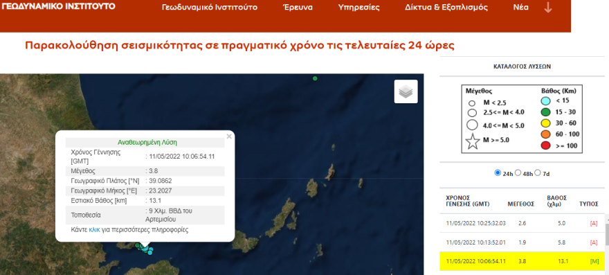This screenshot has height=275, width=609.
Task: Click the focal depth value 13.1 in popup
Action: (154, 201)
